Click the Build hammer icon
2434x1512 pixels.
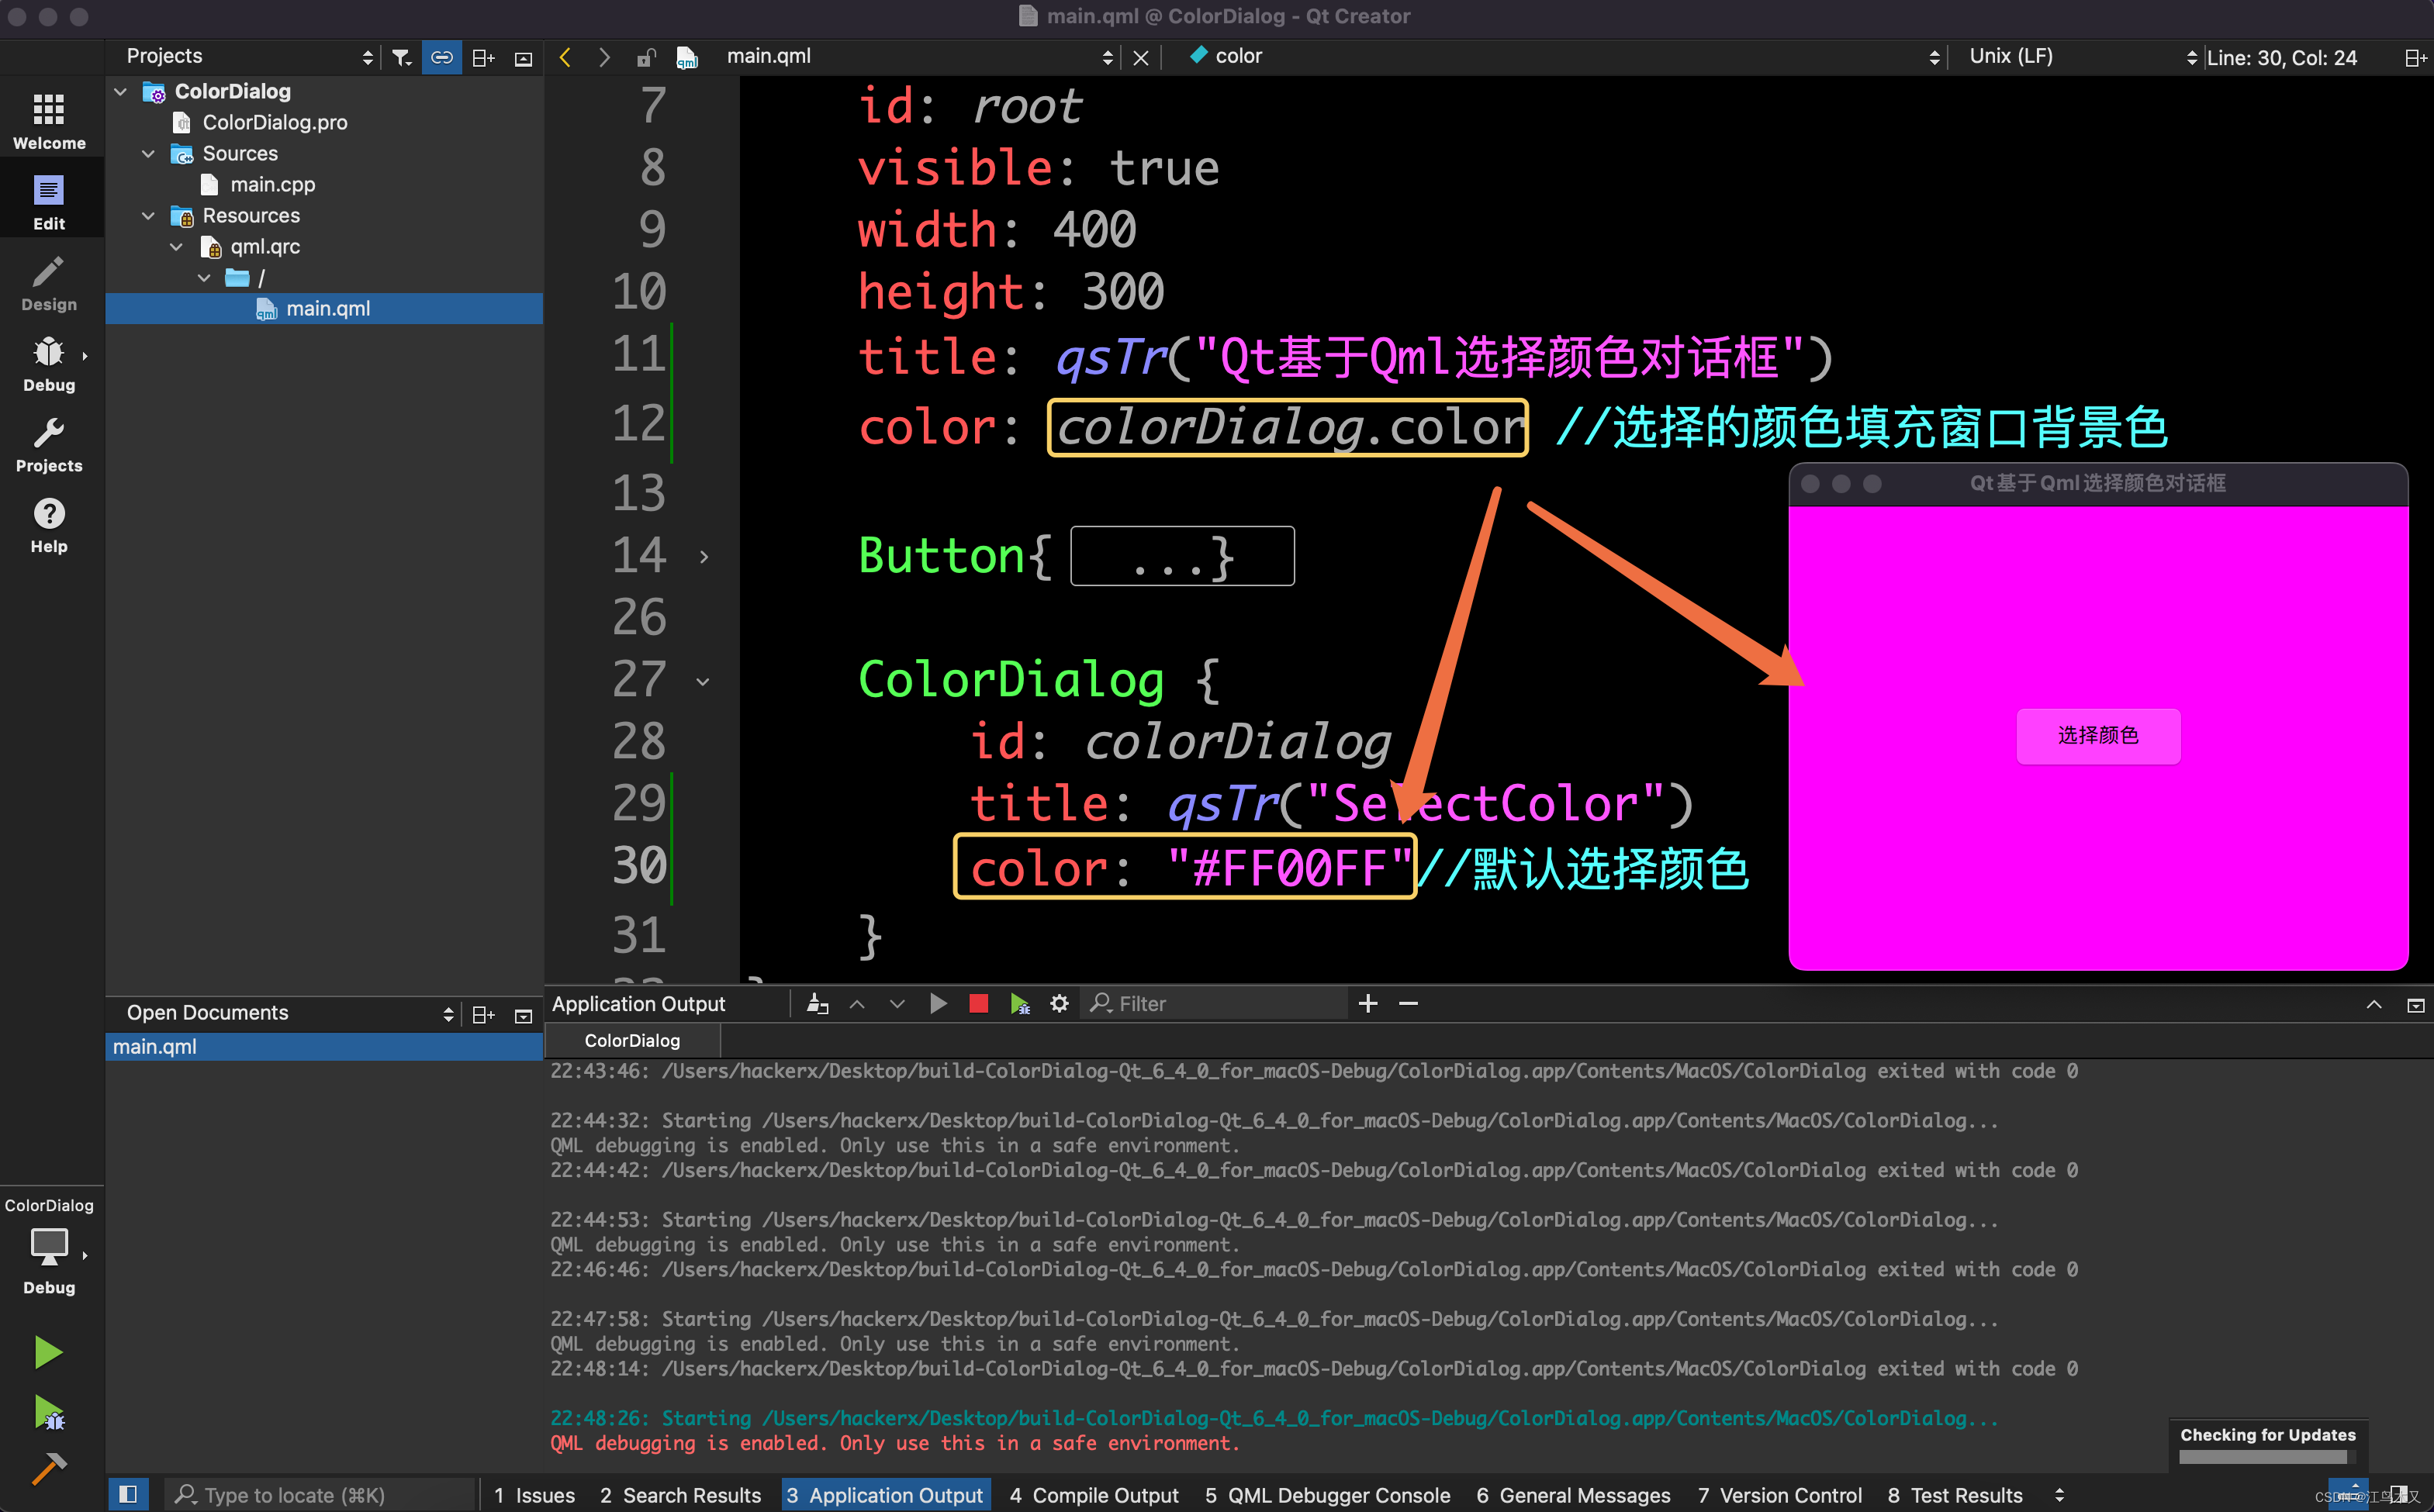pyautogui.click(x=49, y=1468)
